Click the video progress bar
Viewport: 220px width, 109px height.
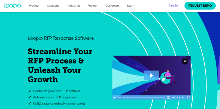point(144,98)
